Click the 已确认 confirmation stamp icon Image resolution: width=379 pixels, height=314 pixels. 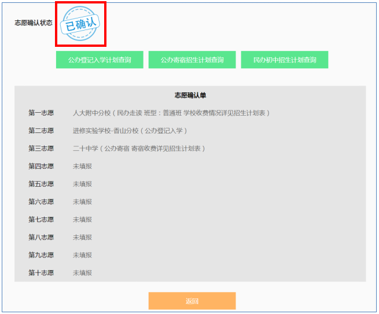[80, 24]
